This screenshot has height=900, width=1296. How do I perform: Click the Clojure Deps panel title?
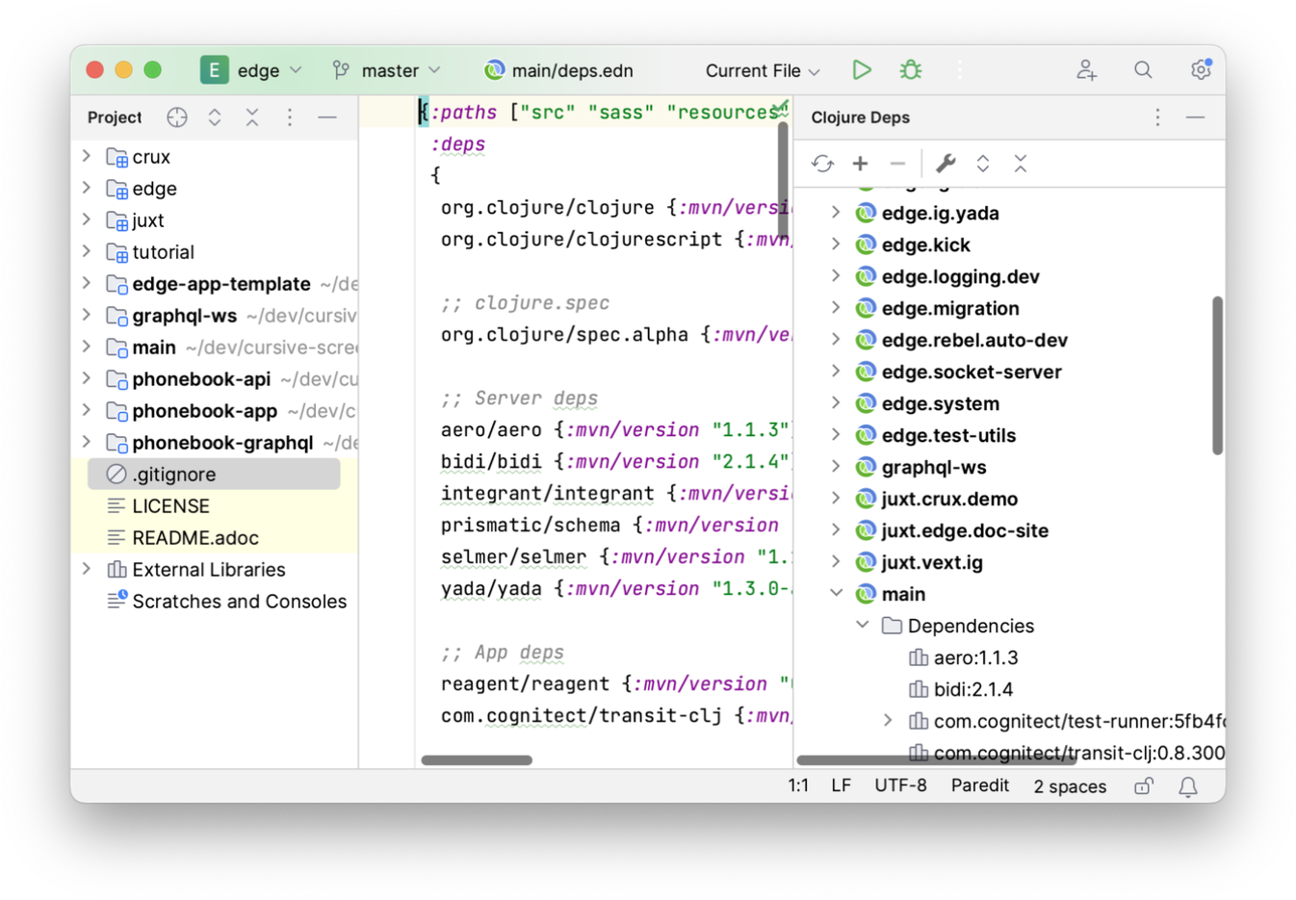point(860,117)
